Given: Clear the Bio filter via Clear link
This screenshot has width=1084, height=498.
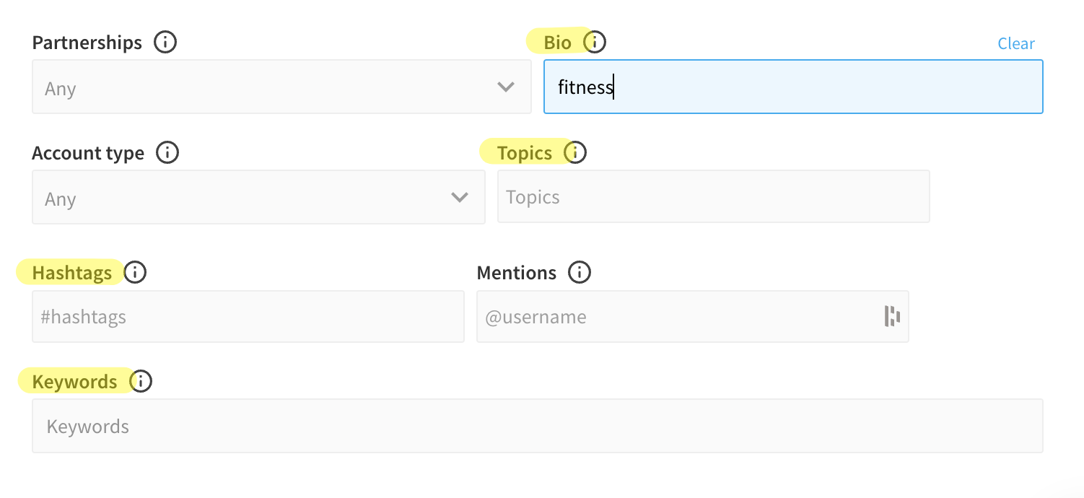Looking at the screenshot, I should [x=1016, y=44].
